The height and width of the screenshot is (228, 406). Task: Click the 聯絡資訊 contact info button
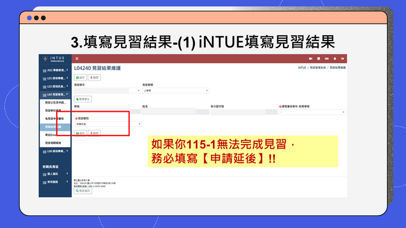pos(83,191)
